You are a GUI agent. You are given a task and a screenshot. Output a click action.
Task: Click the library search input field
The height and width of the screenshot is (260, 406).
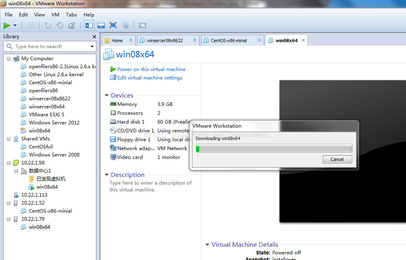tap(49, 47)
